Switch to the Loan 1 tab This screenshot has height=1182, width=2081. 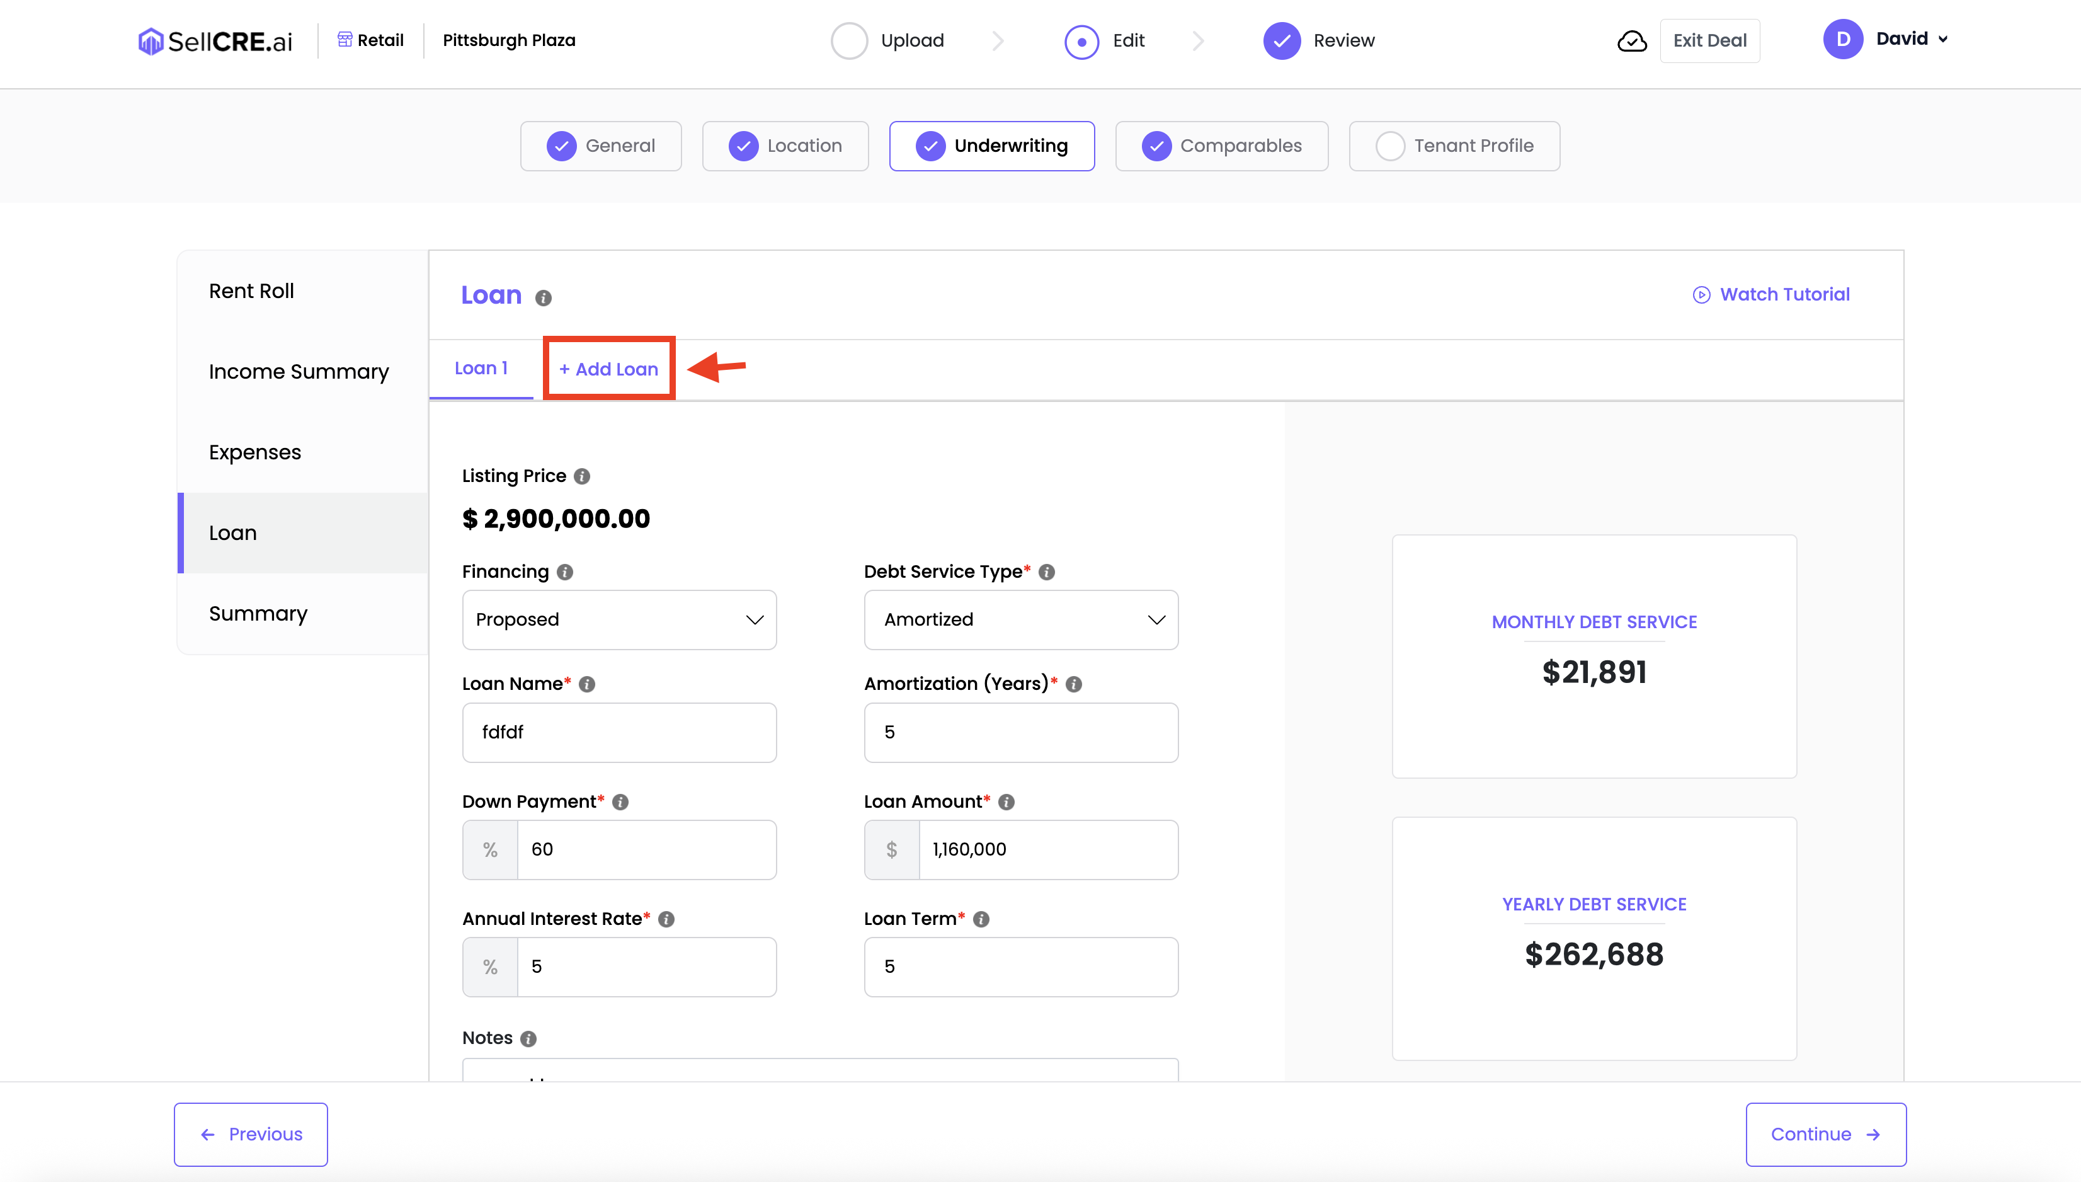click(x=481, y=369)
